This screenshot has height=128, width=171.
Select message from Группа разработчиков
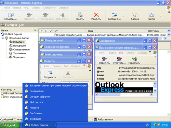[x=103, y=35]
